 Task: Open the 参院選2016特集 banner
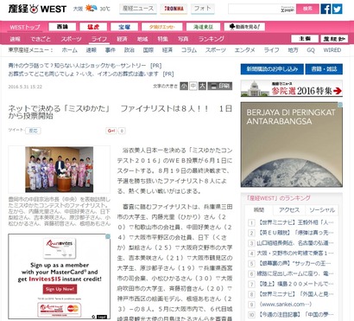[x=292, y=88]
